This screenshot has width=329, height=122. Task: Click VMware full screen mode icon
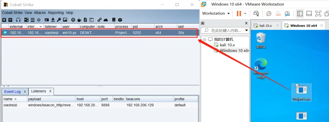pos(318,13)
